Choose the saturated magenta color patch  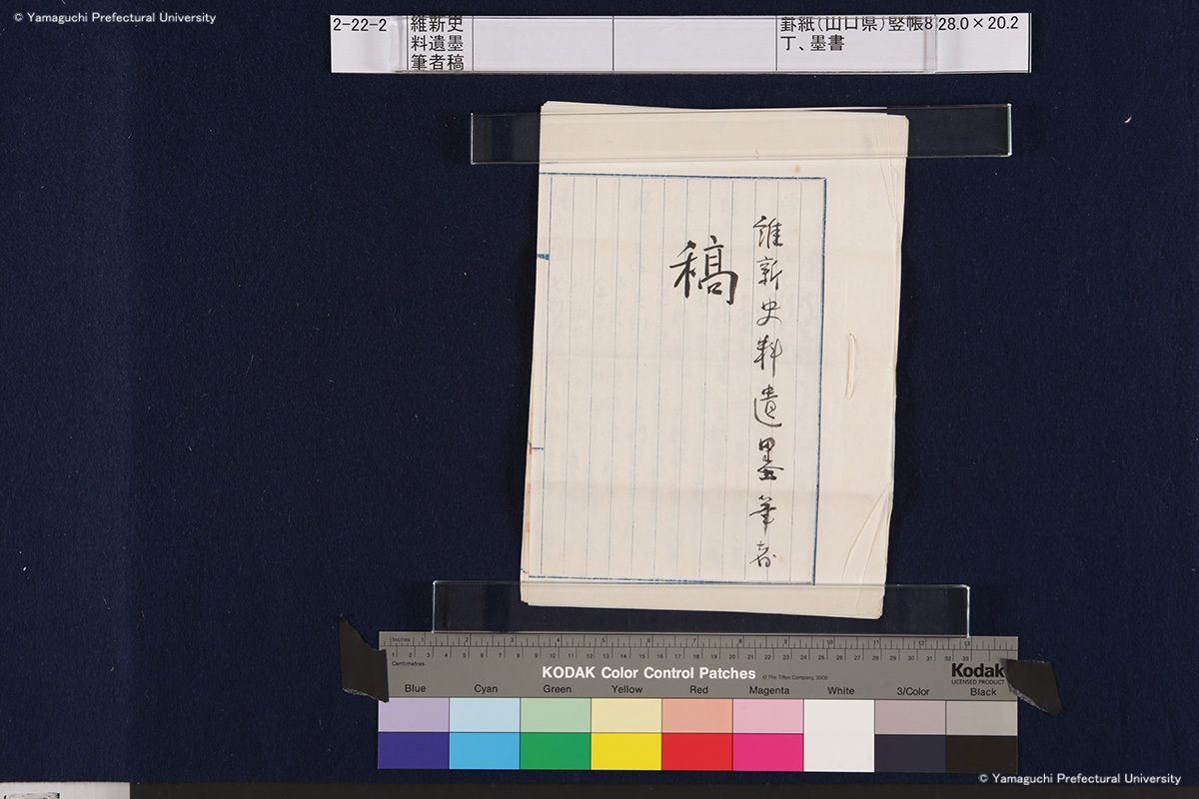click(768, 751)
